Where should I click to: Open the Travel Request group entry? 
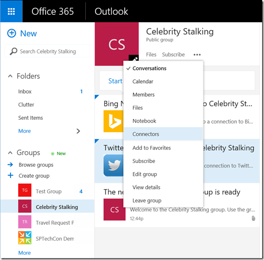coord(55,222)
